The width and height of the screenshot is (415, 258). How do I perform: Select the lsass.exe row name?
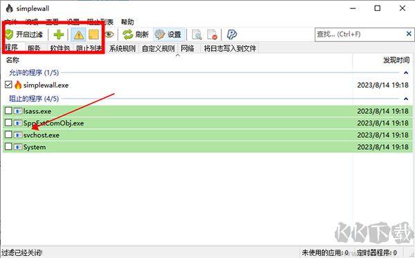(x=37, y=111)
